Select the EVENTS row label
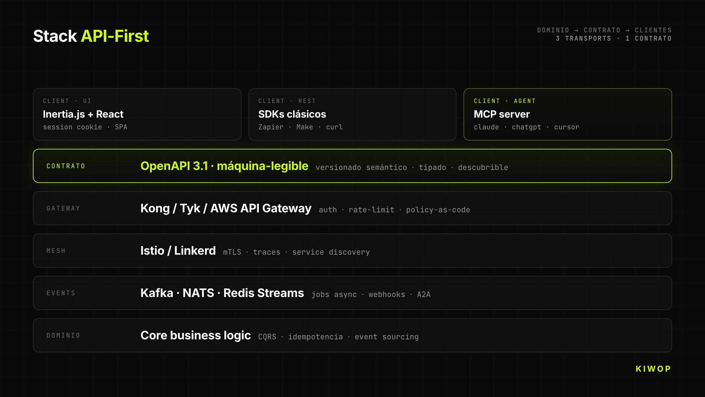705x397 pixels. pos(61,293)
